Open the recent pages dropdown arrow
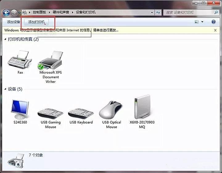 (19, 13)
